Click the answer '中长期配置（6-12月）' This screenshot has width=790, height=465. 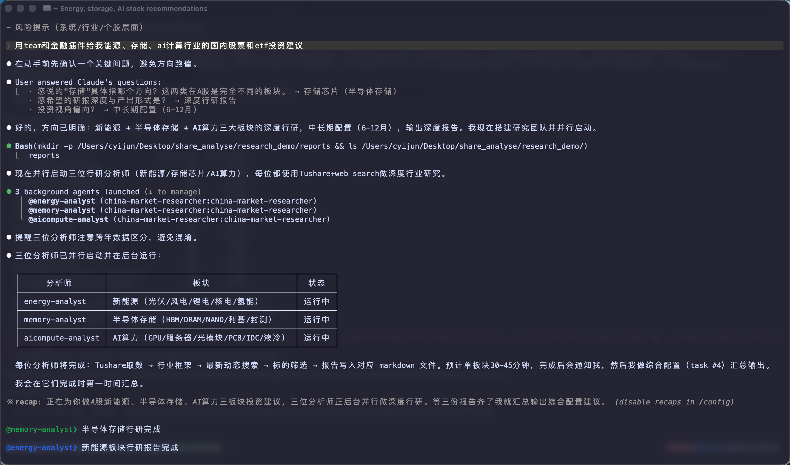(155, 109)
